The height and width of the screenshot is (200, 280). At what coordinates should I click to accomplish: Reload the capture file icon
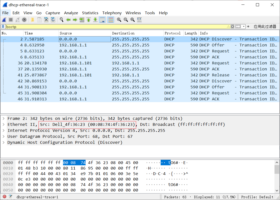pyautogui.click(x=53, y=20)
